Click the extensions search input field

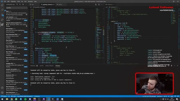point(17,8)
